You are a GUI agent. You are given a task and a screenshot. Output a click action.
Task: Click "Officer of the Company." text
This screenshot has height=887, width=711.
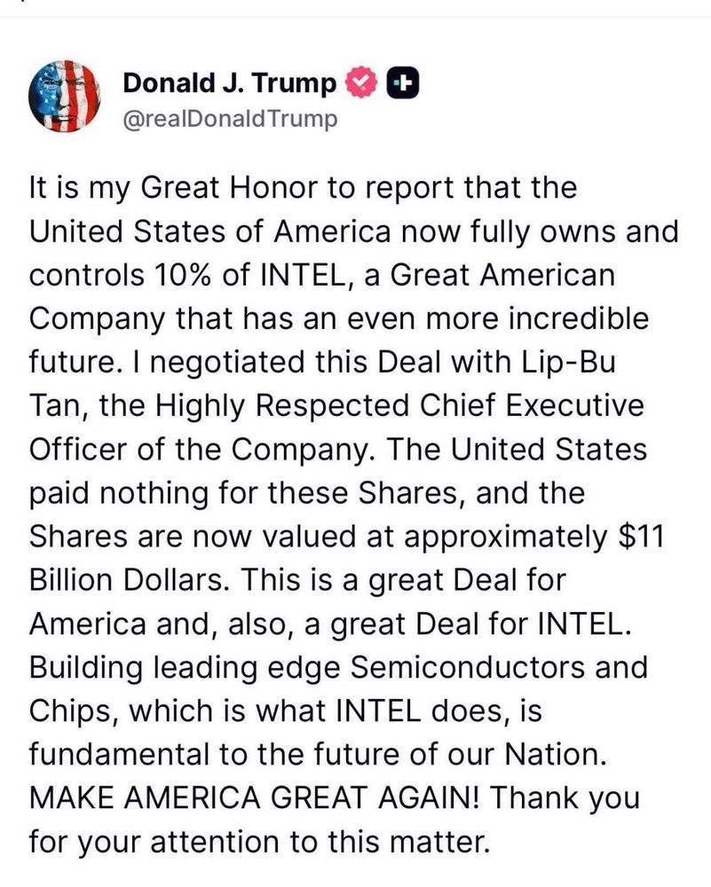(206, 450)
